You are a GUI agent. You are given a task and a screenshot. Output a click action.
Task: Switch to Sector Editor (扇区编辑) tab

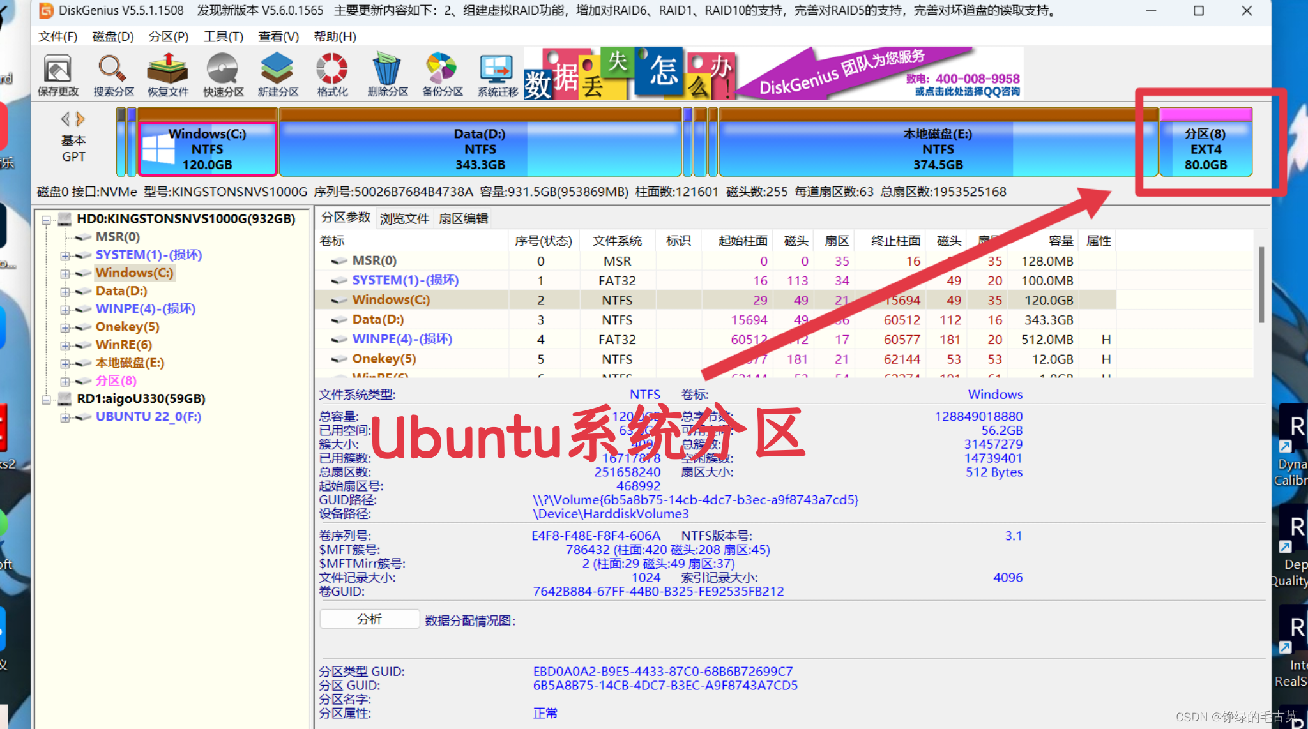464,218
